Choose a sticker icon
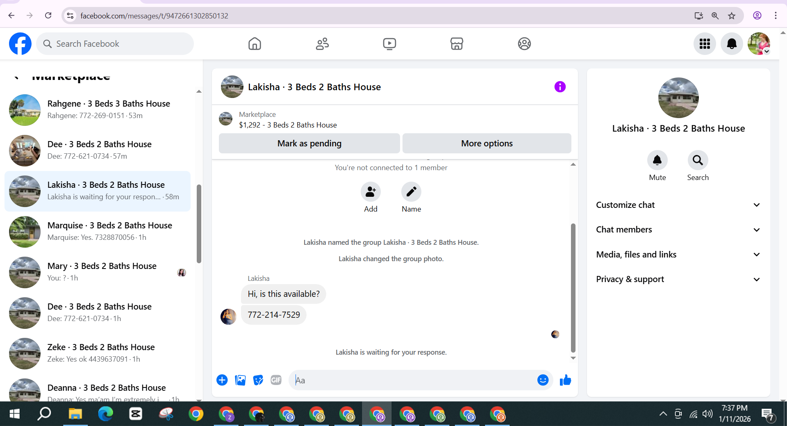 pos(258,380)
